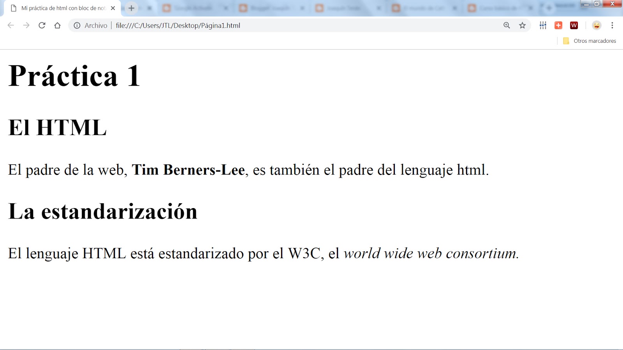The width and height of the screenshot is (623, 350).
Task: Click the Home button in the toolbar
Action: click(58, 25)
